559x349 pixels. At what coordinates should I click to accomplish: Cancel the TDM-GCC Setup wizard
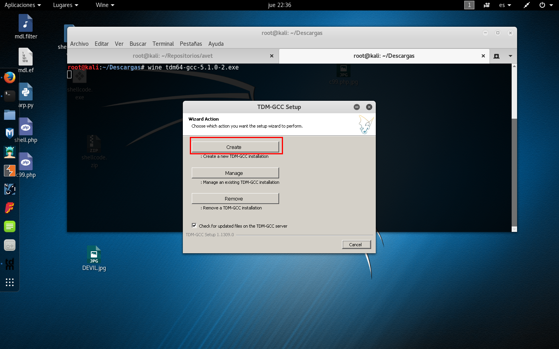(x=356, y=244)
